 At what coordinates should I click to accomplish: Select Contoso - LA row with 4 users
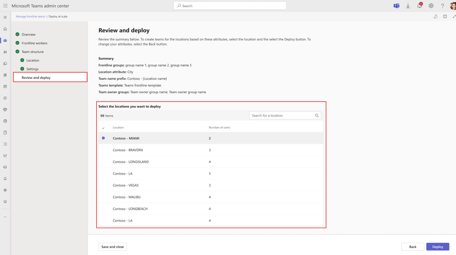pyautogui.click(x=210, y=220)
